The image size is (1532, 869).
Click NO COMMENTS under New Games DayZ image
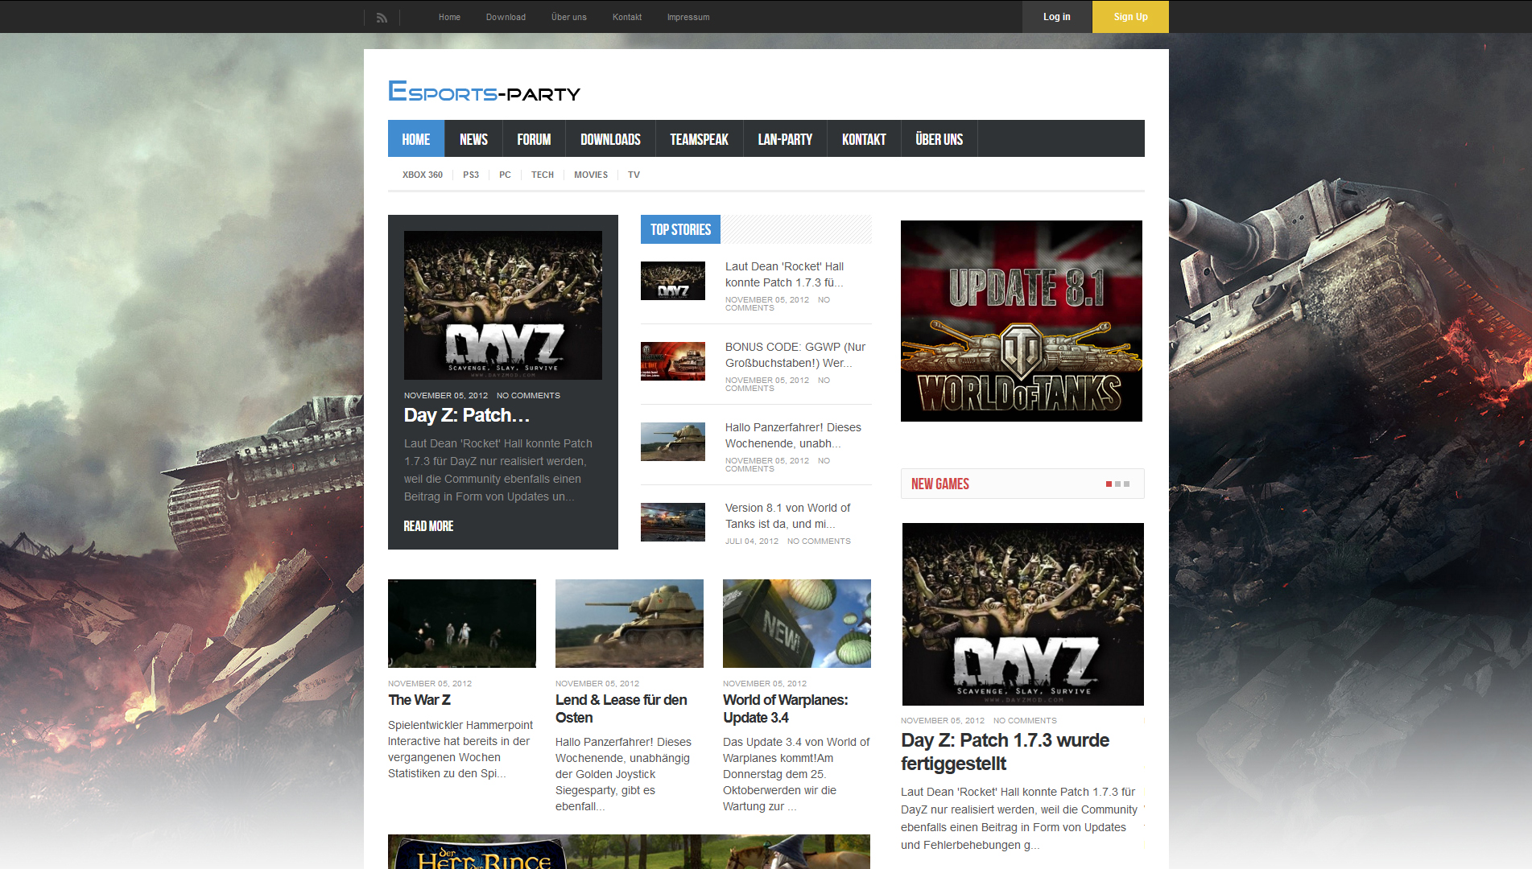click(x=1025, y=721)
